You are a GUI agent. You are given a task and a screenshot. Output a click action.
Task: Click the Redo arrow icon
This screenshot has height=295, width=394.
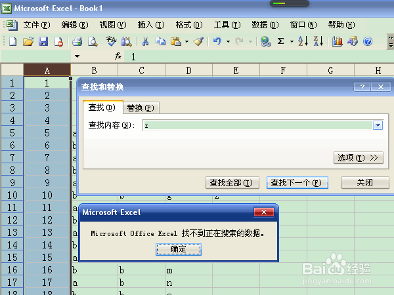point(239,41)
